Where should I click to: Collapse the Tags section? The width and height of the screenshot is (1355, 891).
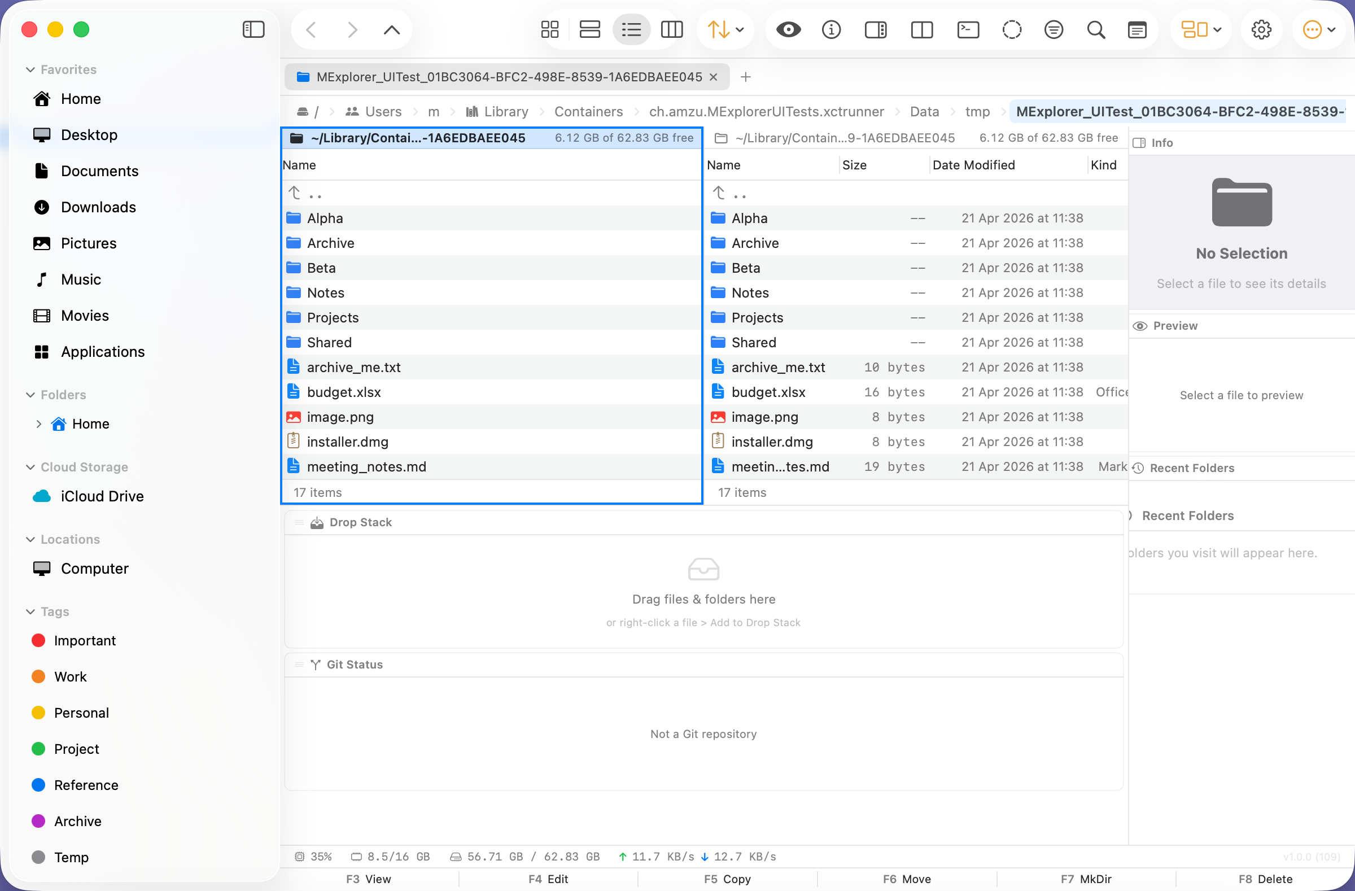pos(30,612)
